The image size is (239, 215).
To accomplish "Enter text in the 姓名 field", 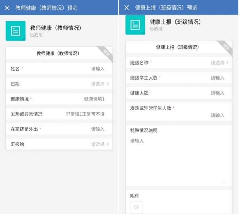I will [x=98, y=69].
